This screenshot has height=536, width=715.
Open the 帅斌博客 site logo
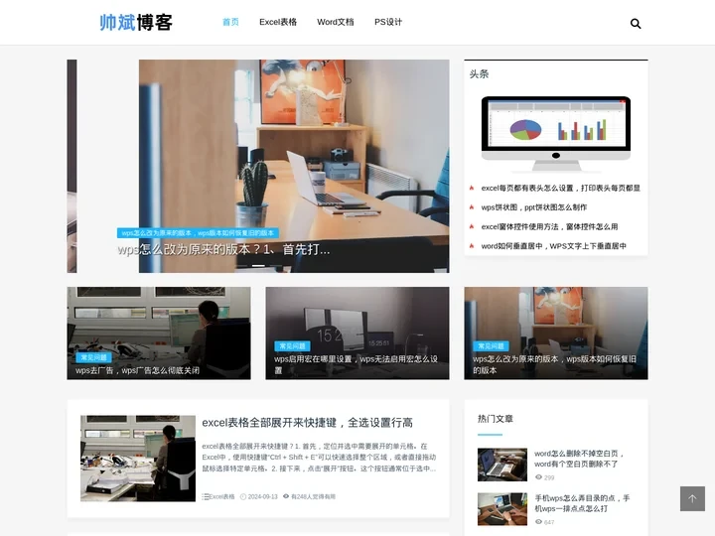coord(136,22)
